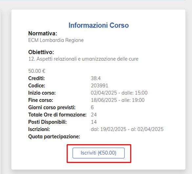
Task: Click the Iscriviti (€50.00) button
Action: pyautogui.click(x=98, y=153)
